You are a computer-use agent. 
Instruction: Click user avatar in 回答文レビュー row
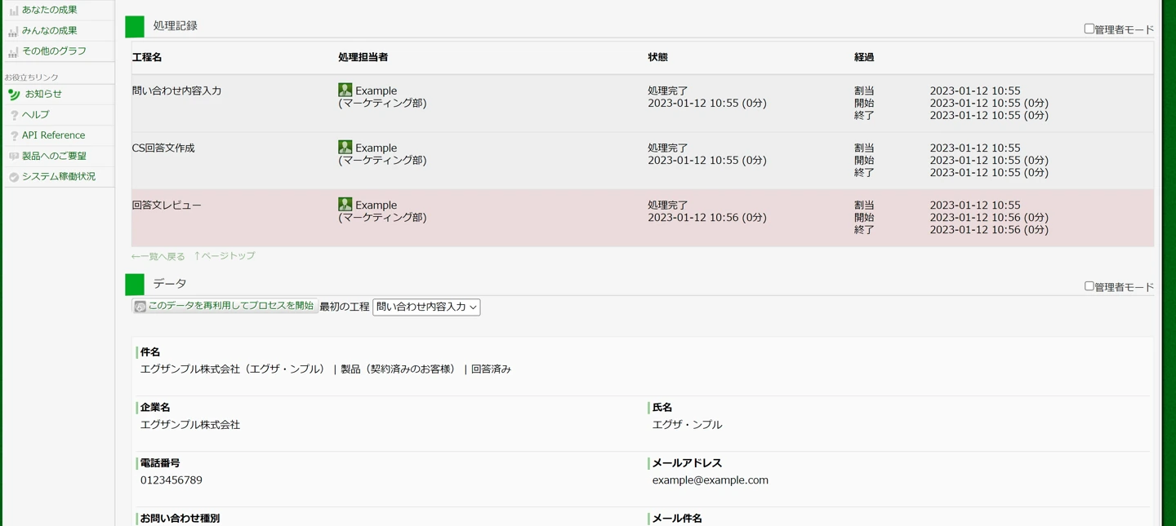click(345, 204)
